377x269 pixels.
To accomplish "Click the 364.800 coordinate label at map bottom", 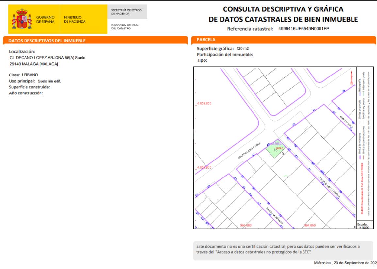I will click(246, 225).
